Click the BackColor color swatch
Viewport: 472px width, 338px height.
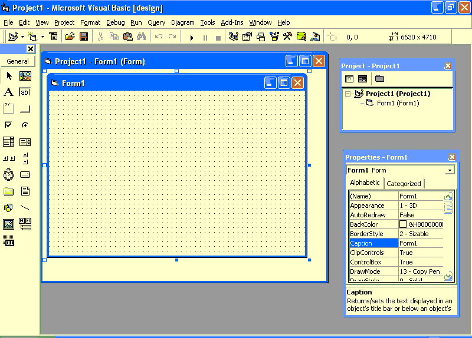coord(403,224)
